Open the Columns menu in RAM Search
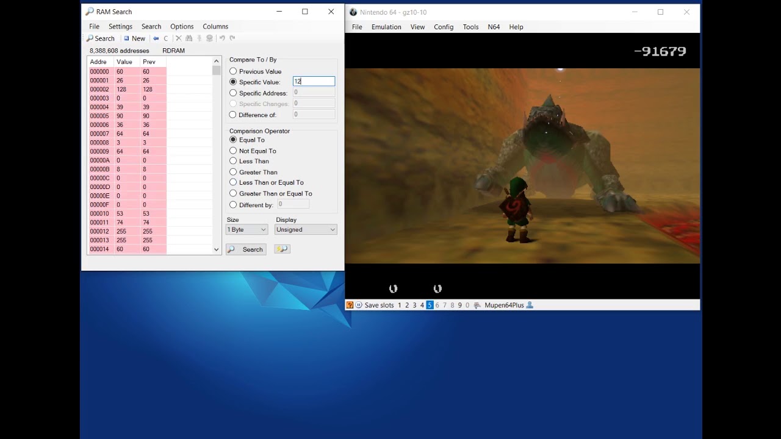This screenshot has width=781, height=439. tap(215, 27)
